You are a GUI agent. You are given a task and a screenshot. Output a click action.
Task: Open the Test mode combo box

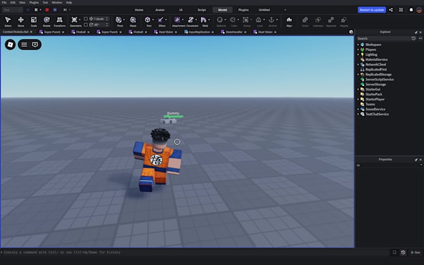[x=12, y=10]
